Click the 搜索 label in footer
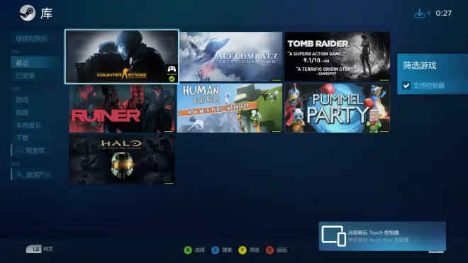This screenshot has height=263, width=468. click(x=227, y=250)
